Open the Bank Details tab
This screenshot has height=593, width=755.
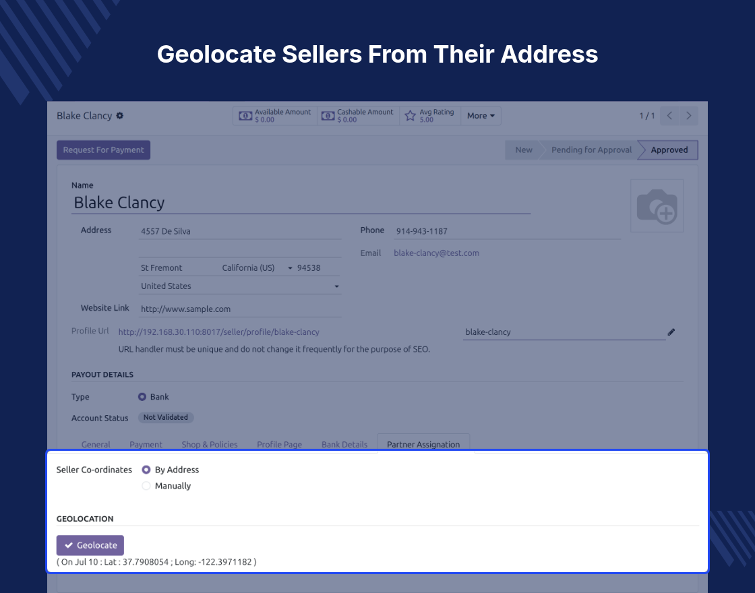coord(344,444)
